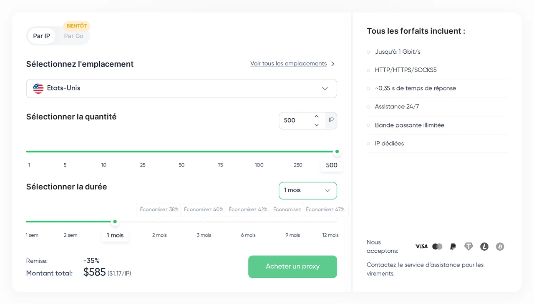Image resolution: width=534 pixels, height=304 pixels.
Task: Select the Par IP pricing tab
Action: tap(42, 36)
